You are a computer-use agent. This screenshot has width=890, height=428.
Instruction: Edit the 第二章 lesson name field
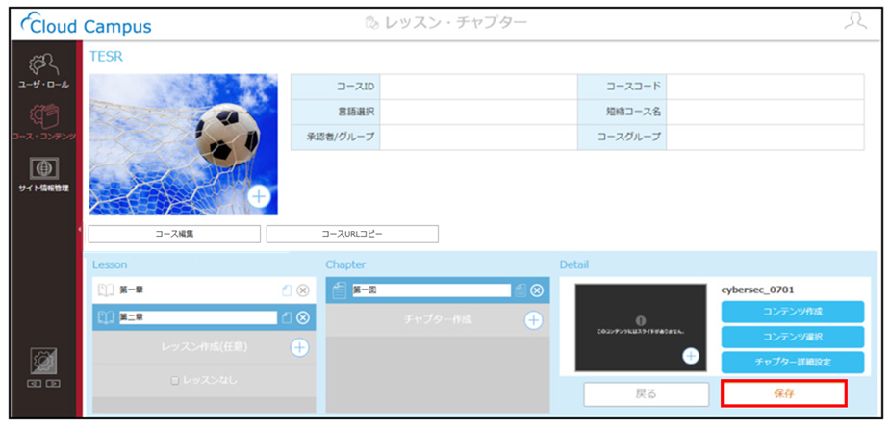pos(197,317)
